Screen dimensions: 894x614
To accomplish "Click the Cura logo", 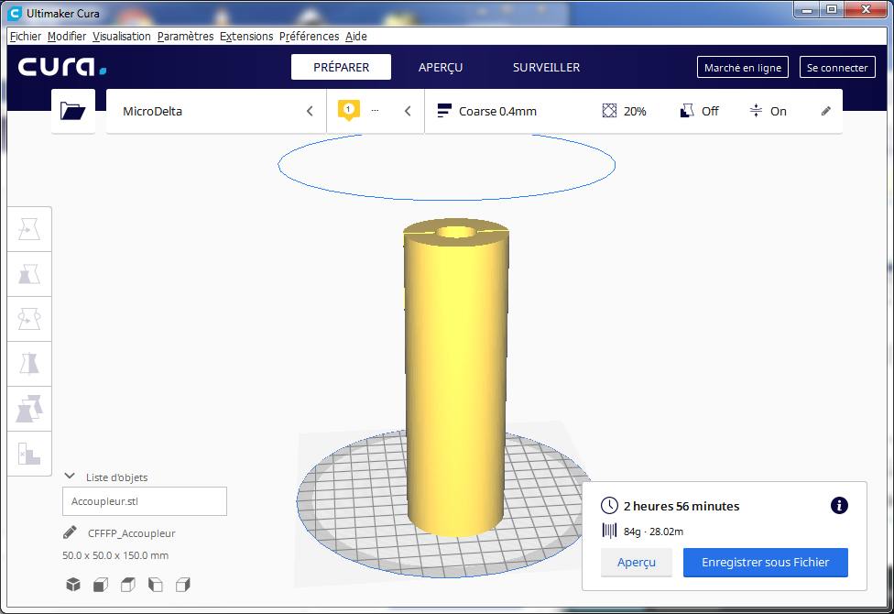I will 61,66.
